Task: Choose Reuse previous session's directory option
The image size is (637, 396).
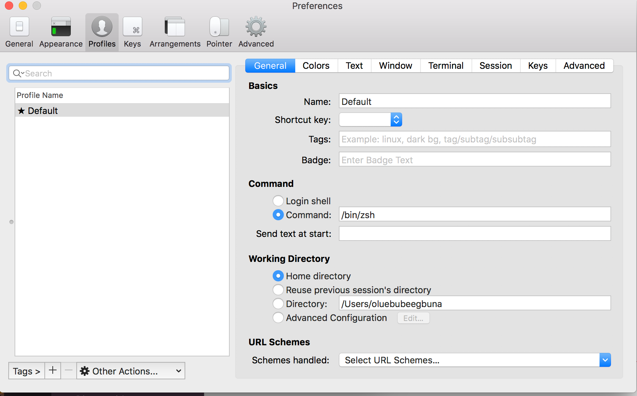Action: (x=278, y=290)
